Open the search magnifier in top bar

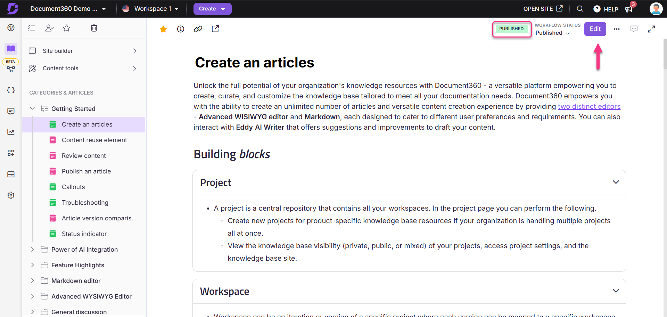[x=580, y=9]
